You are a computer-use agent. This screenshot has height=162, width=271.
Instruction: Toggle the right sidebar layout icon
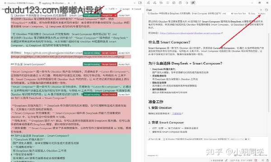[140, 3]
